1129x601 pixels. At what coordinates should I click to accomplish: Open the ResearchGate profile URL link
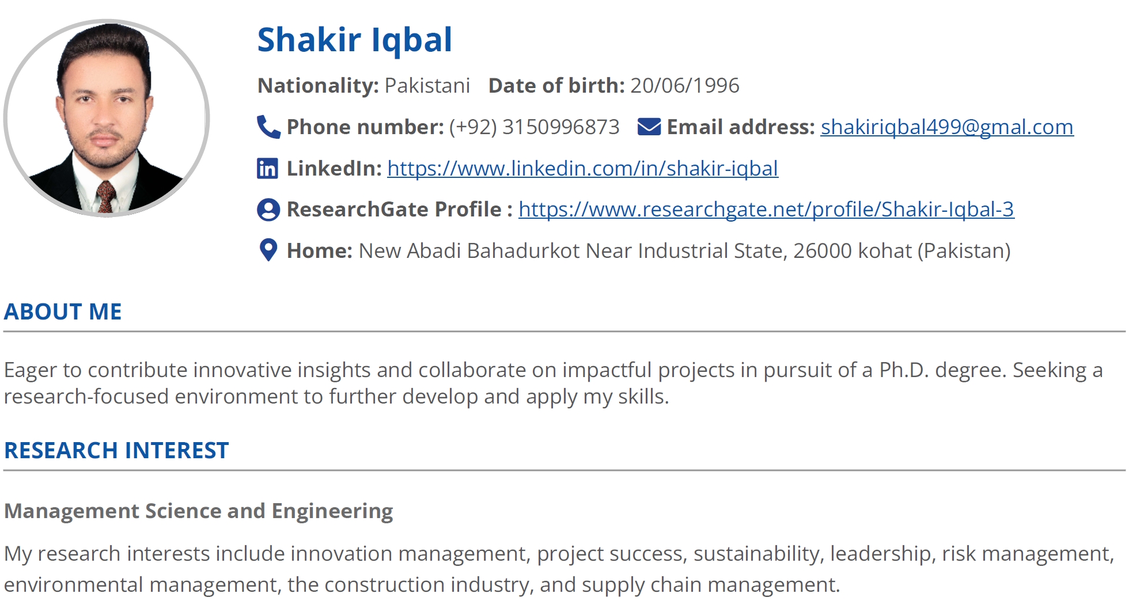point(766,210)
